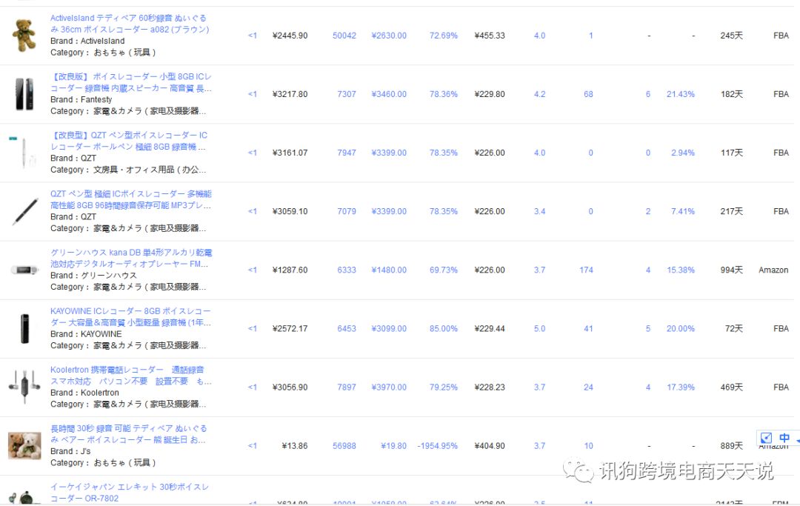The image size is (800, 506).
Task: Click rank value 7947
Action: point(347,153)
